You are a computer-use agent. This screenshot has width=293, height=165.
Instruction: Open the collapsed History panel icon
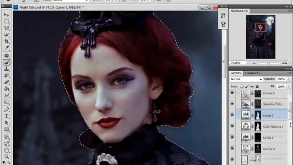pyautogui.click(x=223, y=16)
